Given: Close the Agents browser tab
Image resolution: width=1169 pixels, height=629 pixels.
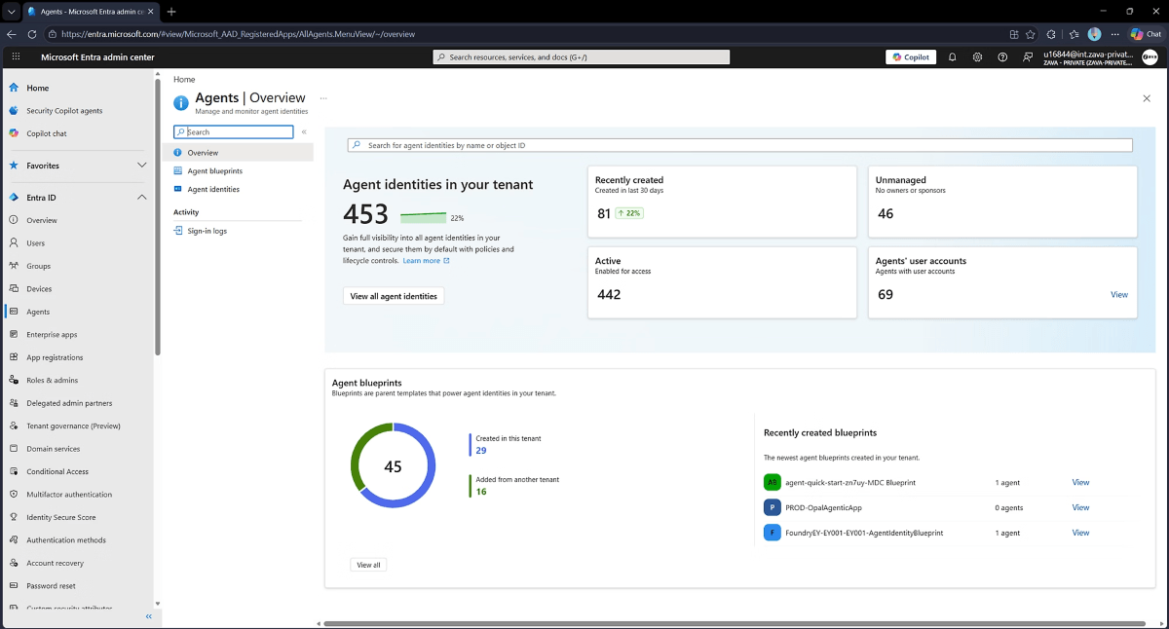Looking at the screenshot, I should [x=151, y=11].
